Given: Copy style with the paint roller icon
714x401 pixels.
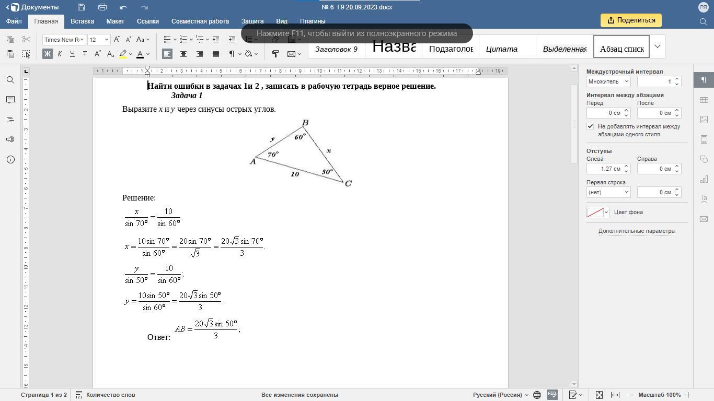Looking at the screenshot, I should pyautogui.click(x=275, y=54).
